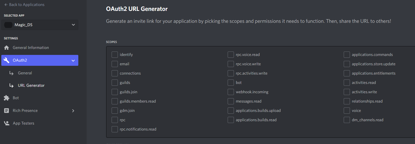415x144 pixels.
Task: Check the webhook.incoming scope
Action: (231, 92)
